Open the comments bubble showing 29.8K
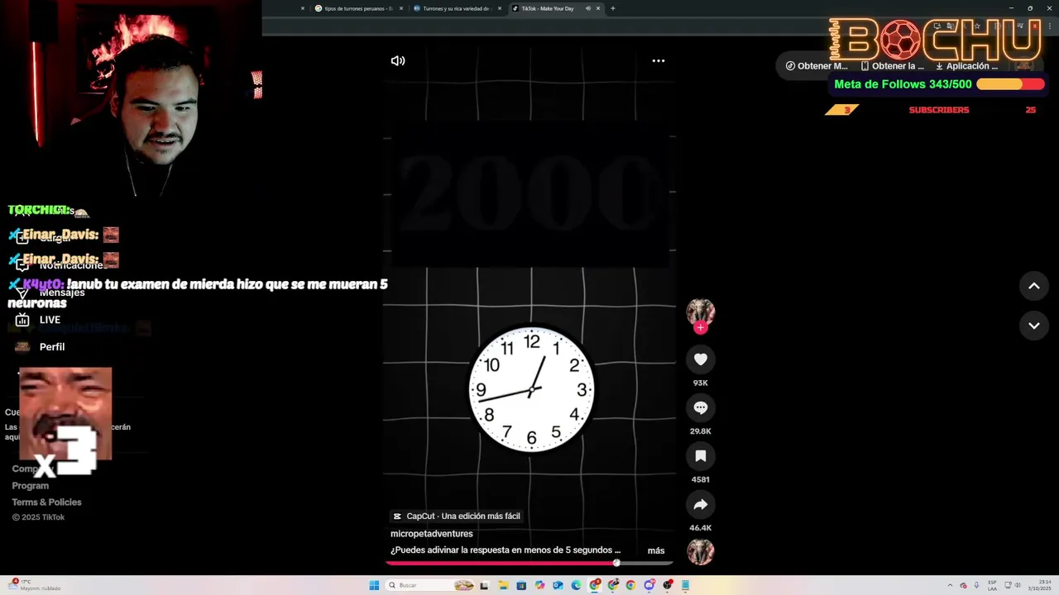 tap(701, 407)
